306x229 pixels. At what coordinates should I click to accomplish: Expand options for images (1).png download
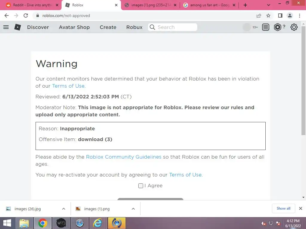point(133,209)
